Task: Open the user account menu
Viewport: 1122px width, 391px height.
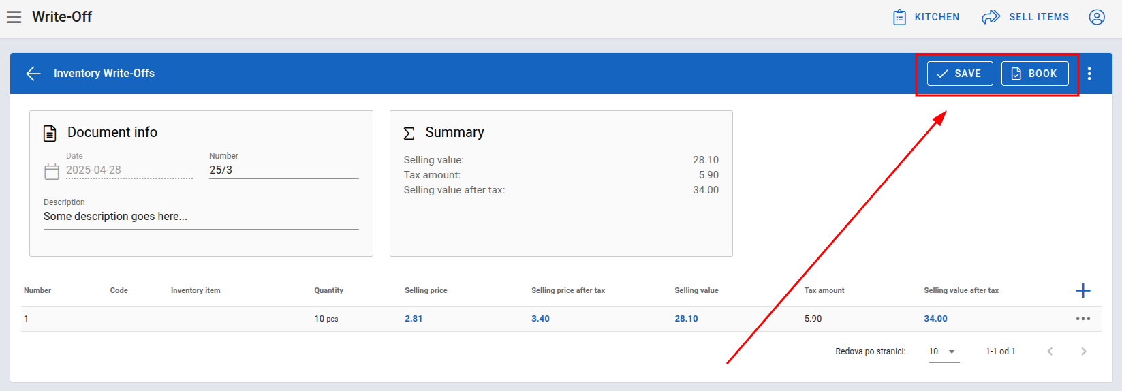Action: click(x=1097, y=17)
